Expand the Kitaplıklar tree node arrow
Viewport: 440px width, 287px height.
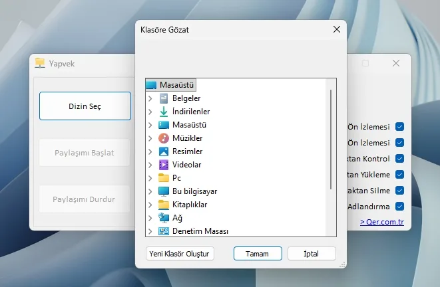pyautogui.click(x=150, y=205)
